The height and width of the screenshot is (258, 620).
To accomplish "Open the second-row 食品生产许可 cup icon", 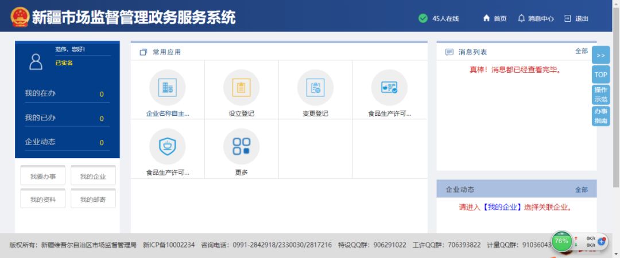I will [x=167, y=147].
